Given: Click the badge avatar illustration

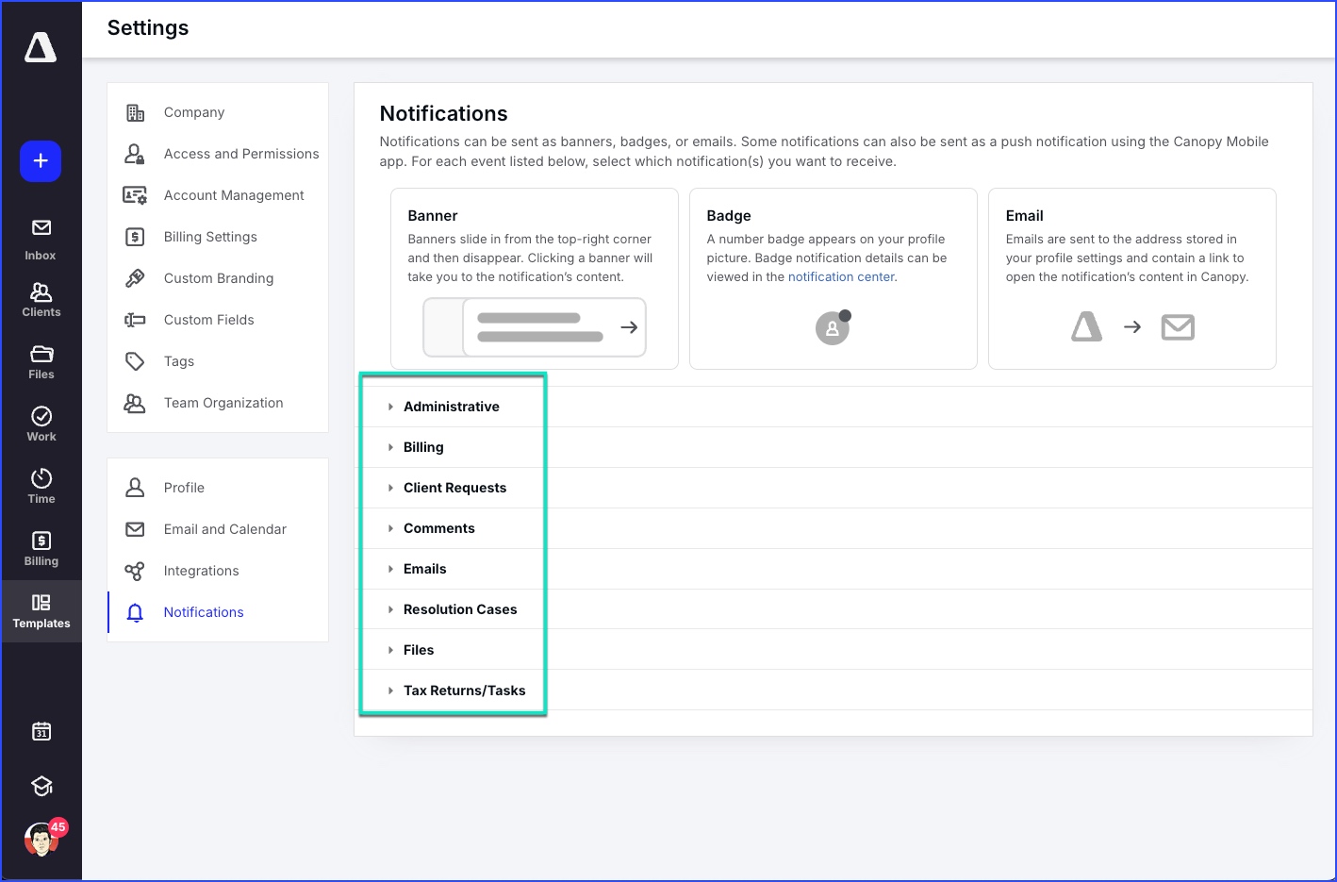Looking at the screenshot, I should pyautogui.click(x=833, y=327).
